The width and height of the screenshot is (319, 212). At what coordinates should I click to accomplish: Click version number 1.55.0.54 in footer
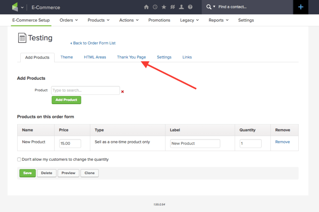point(159,204)
